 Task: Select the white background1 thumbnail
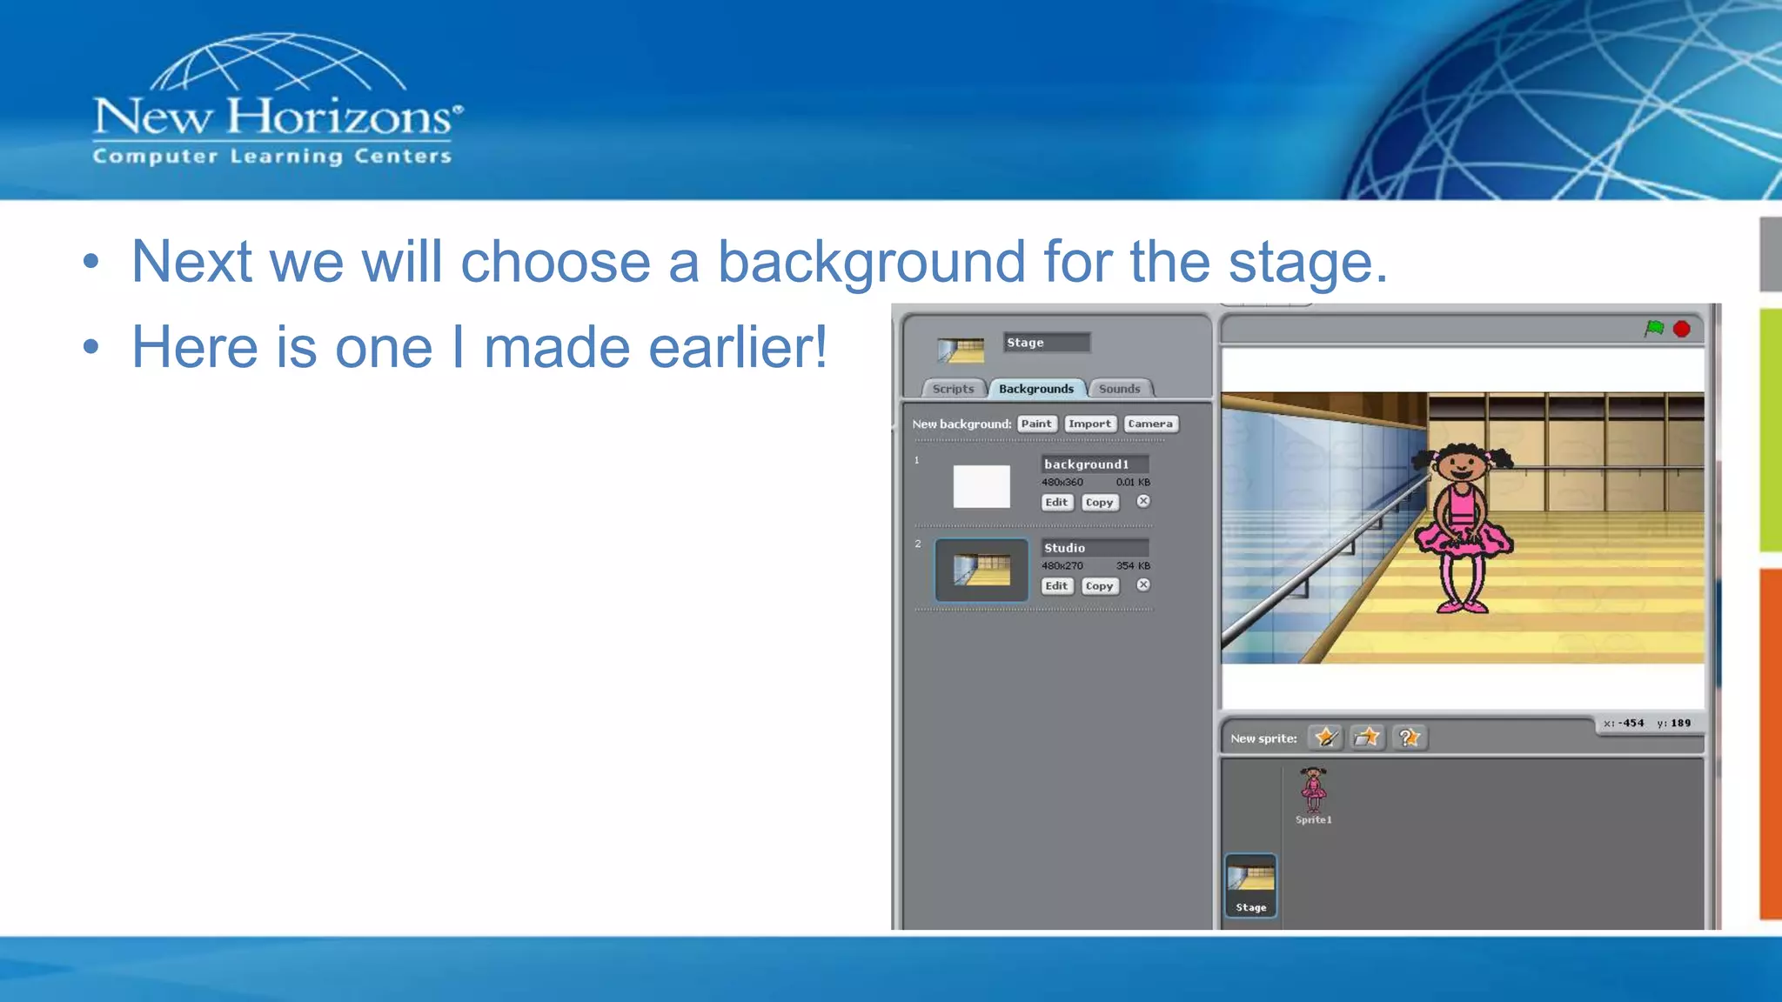click(981, 486)
